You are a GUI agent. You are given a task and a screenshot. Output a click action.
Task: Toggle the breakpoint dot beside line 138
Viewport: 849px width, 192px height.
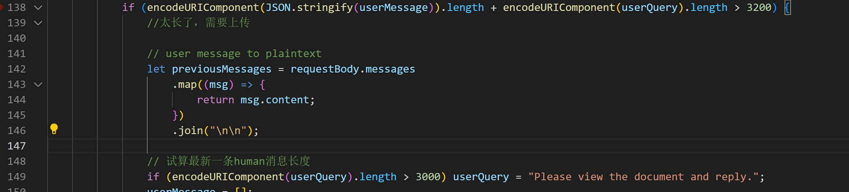[x=1, y=7]
